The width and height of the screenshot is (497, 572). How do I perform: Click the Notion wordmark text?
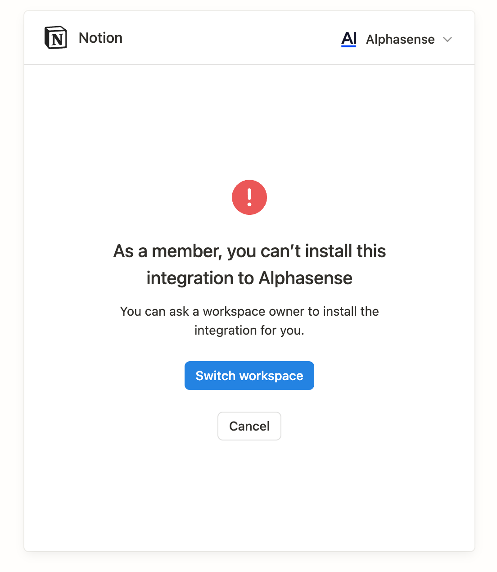(x=100, y=38)
